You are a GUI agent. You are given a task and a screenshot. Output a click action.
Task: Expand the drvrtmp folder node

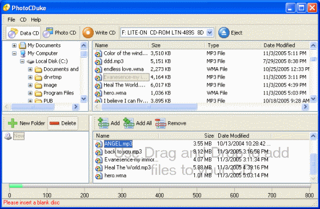pos(30,77)
